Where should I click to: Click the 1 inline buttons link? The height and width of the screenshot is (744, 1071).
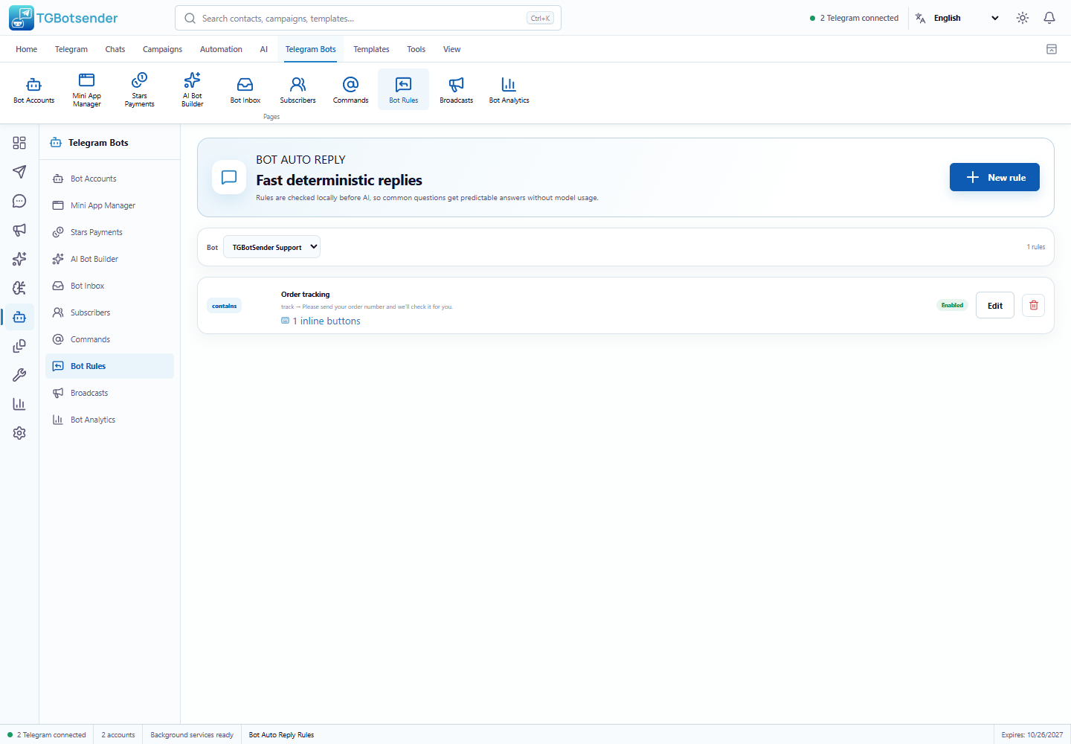(x=321, y=321)
